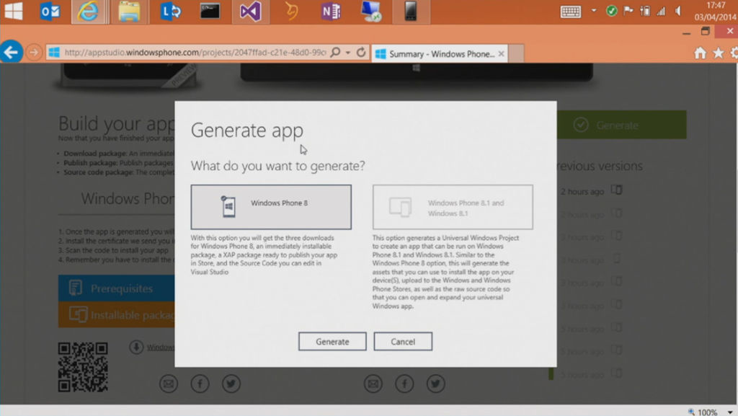Open OneNote from the taskbar

click(x=331, y=12)
